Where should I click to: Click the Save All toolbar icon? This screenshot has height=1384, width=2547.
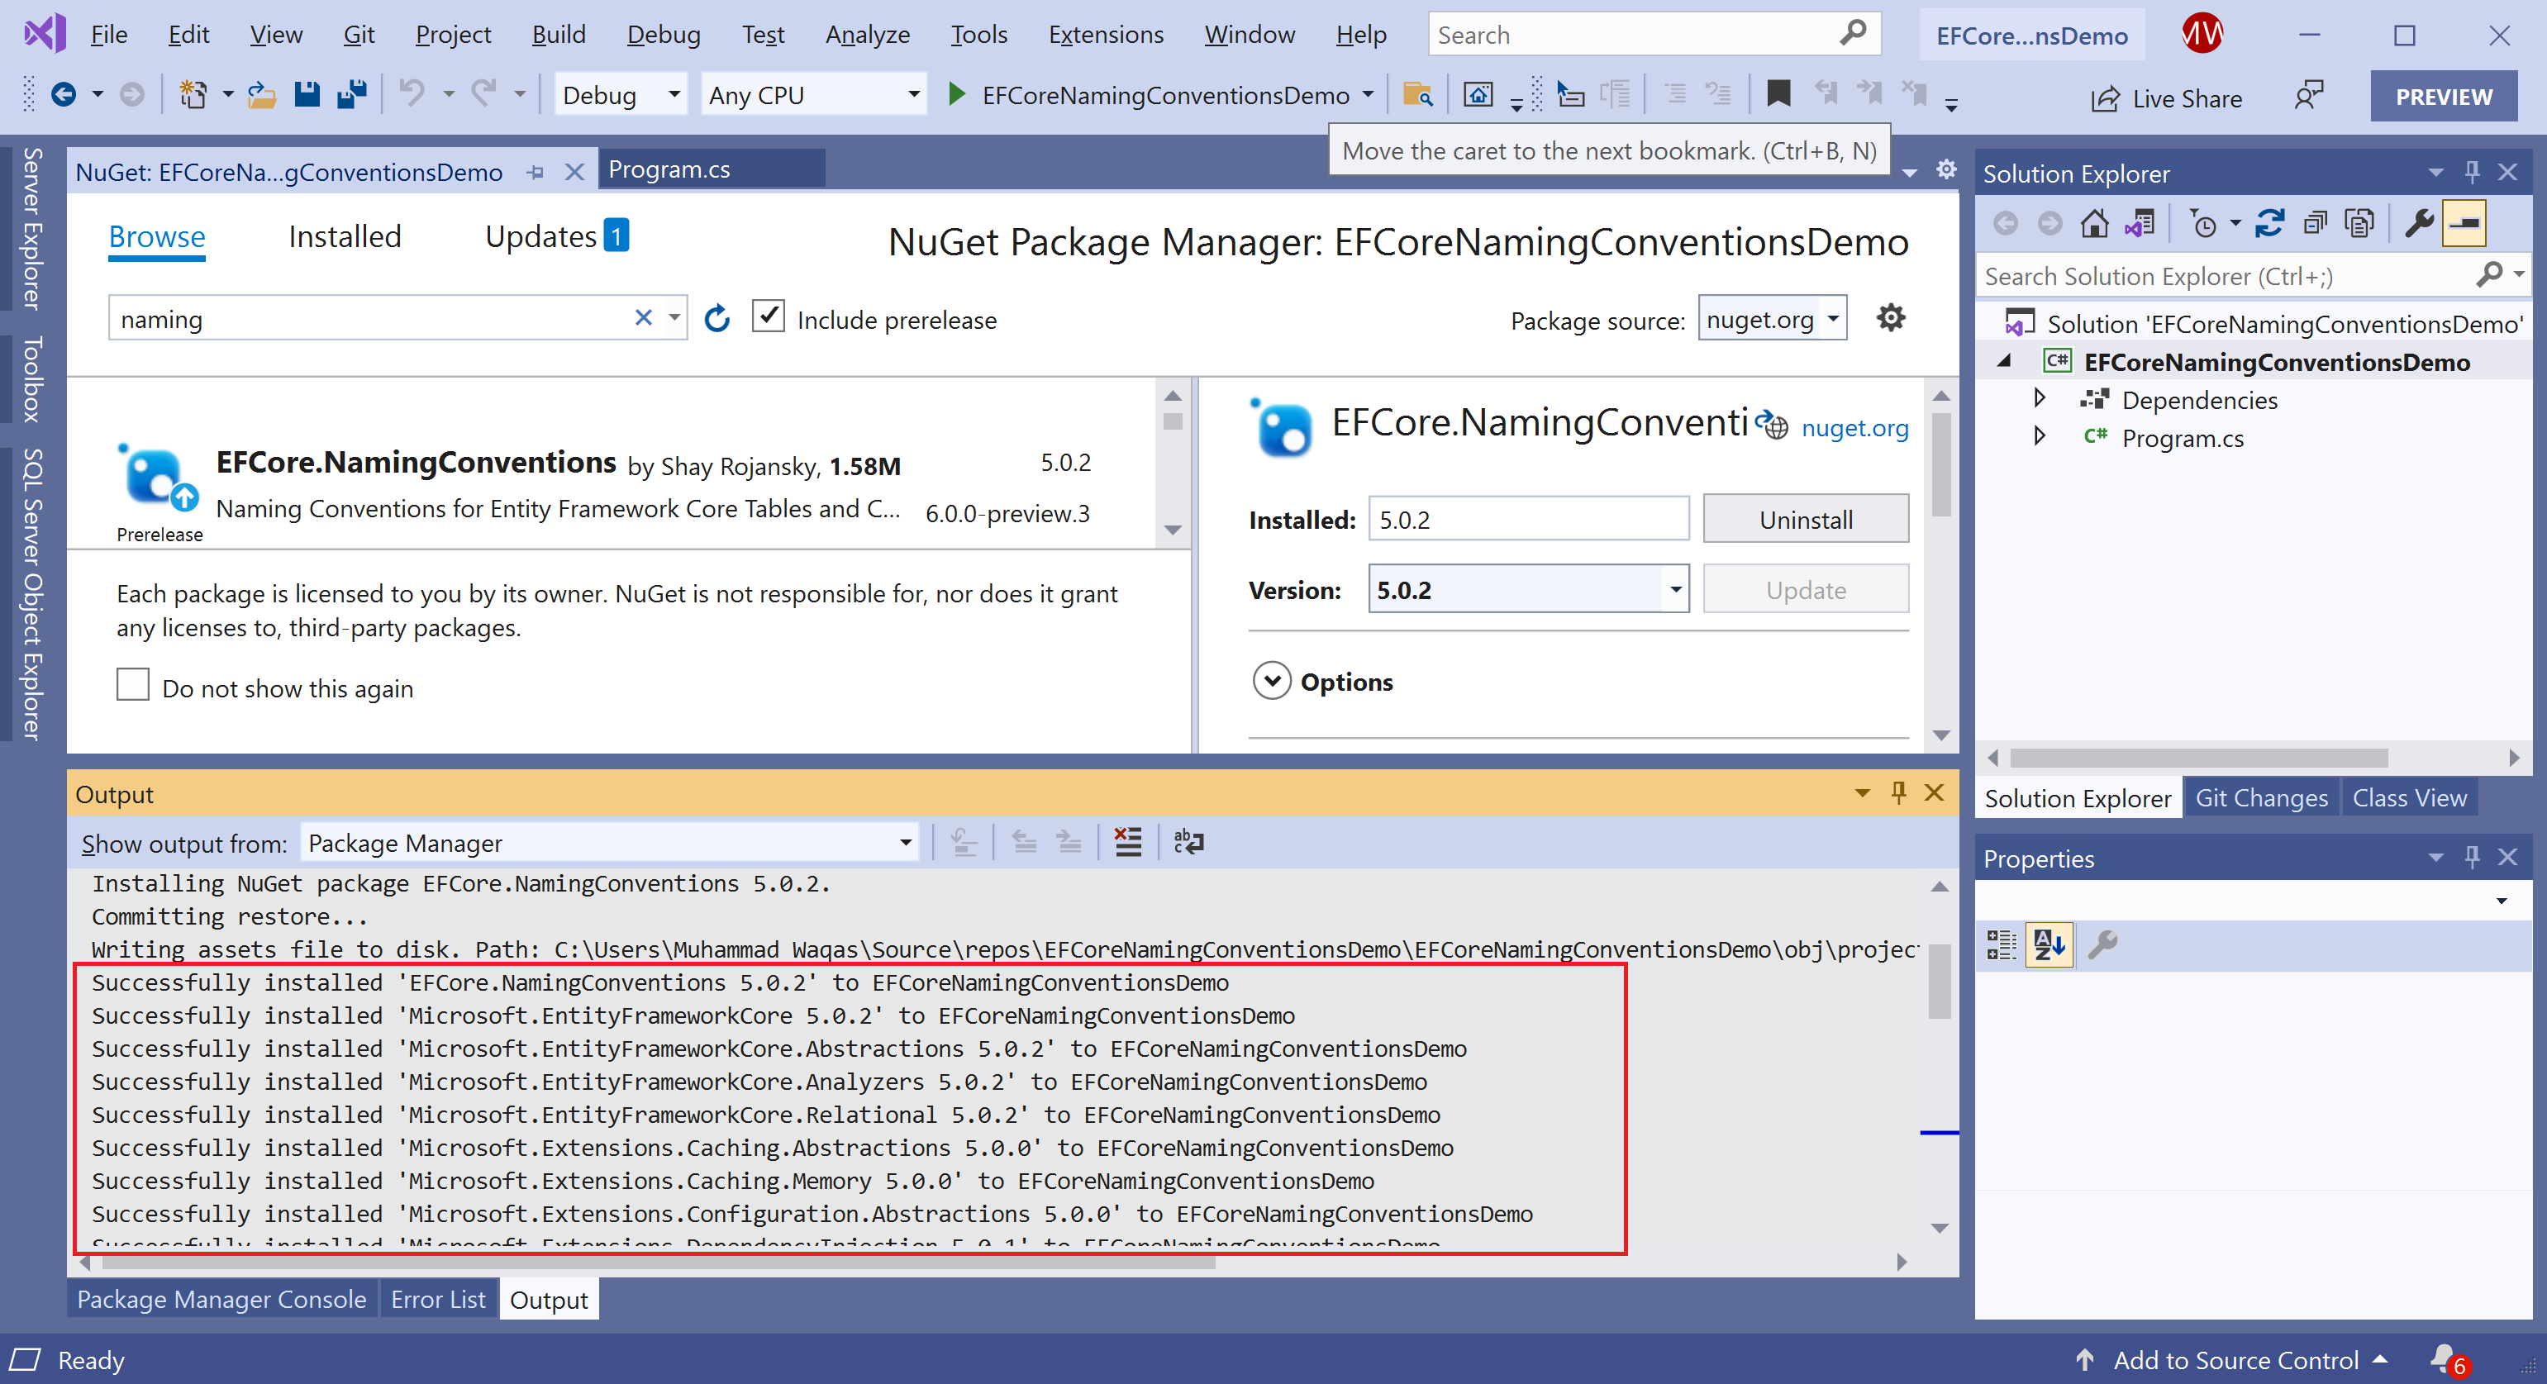352,95
